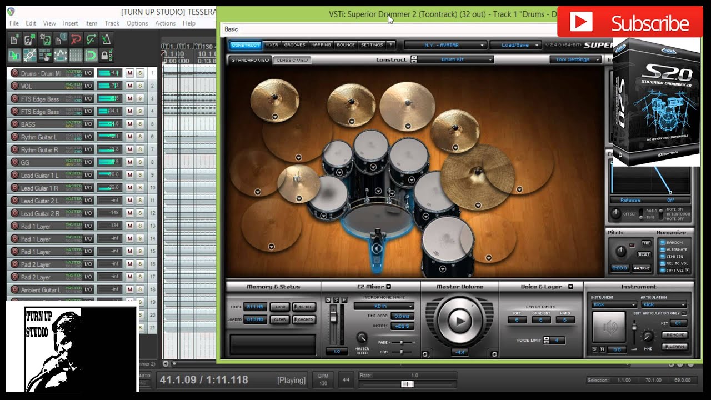This screenshot has height=400, width=711.
Task: Switch to the Grooves tab
Action: click(x=294, y=45)
